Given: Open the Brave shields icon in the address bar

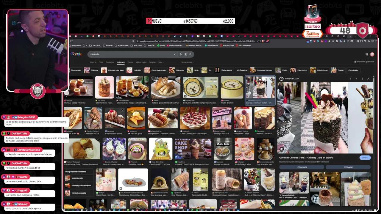Looking at the screenshot, I should [263, 41].
